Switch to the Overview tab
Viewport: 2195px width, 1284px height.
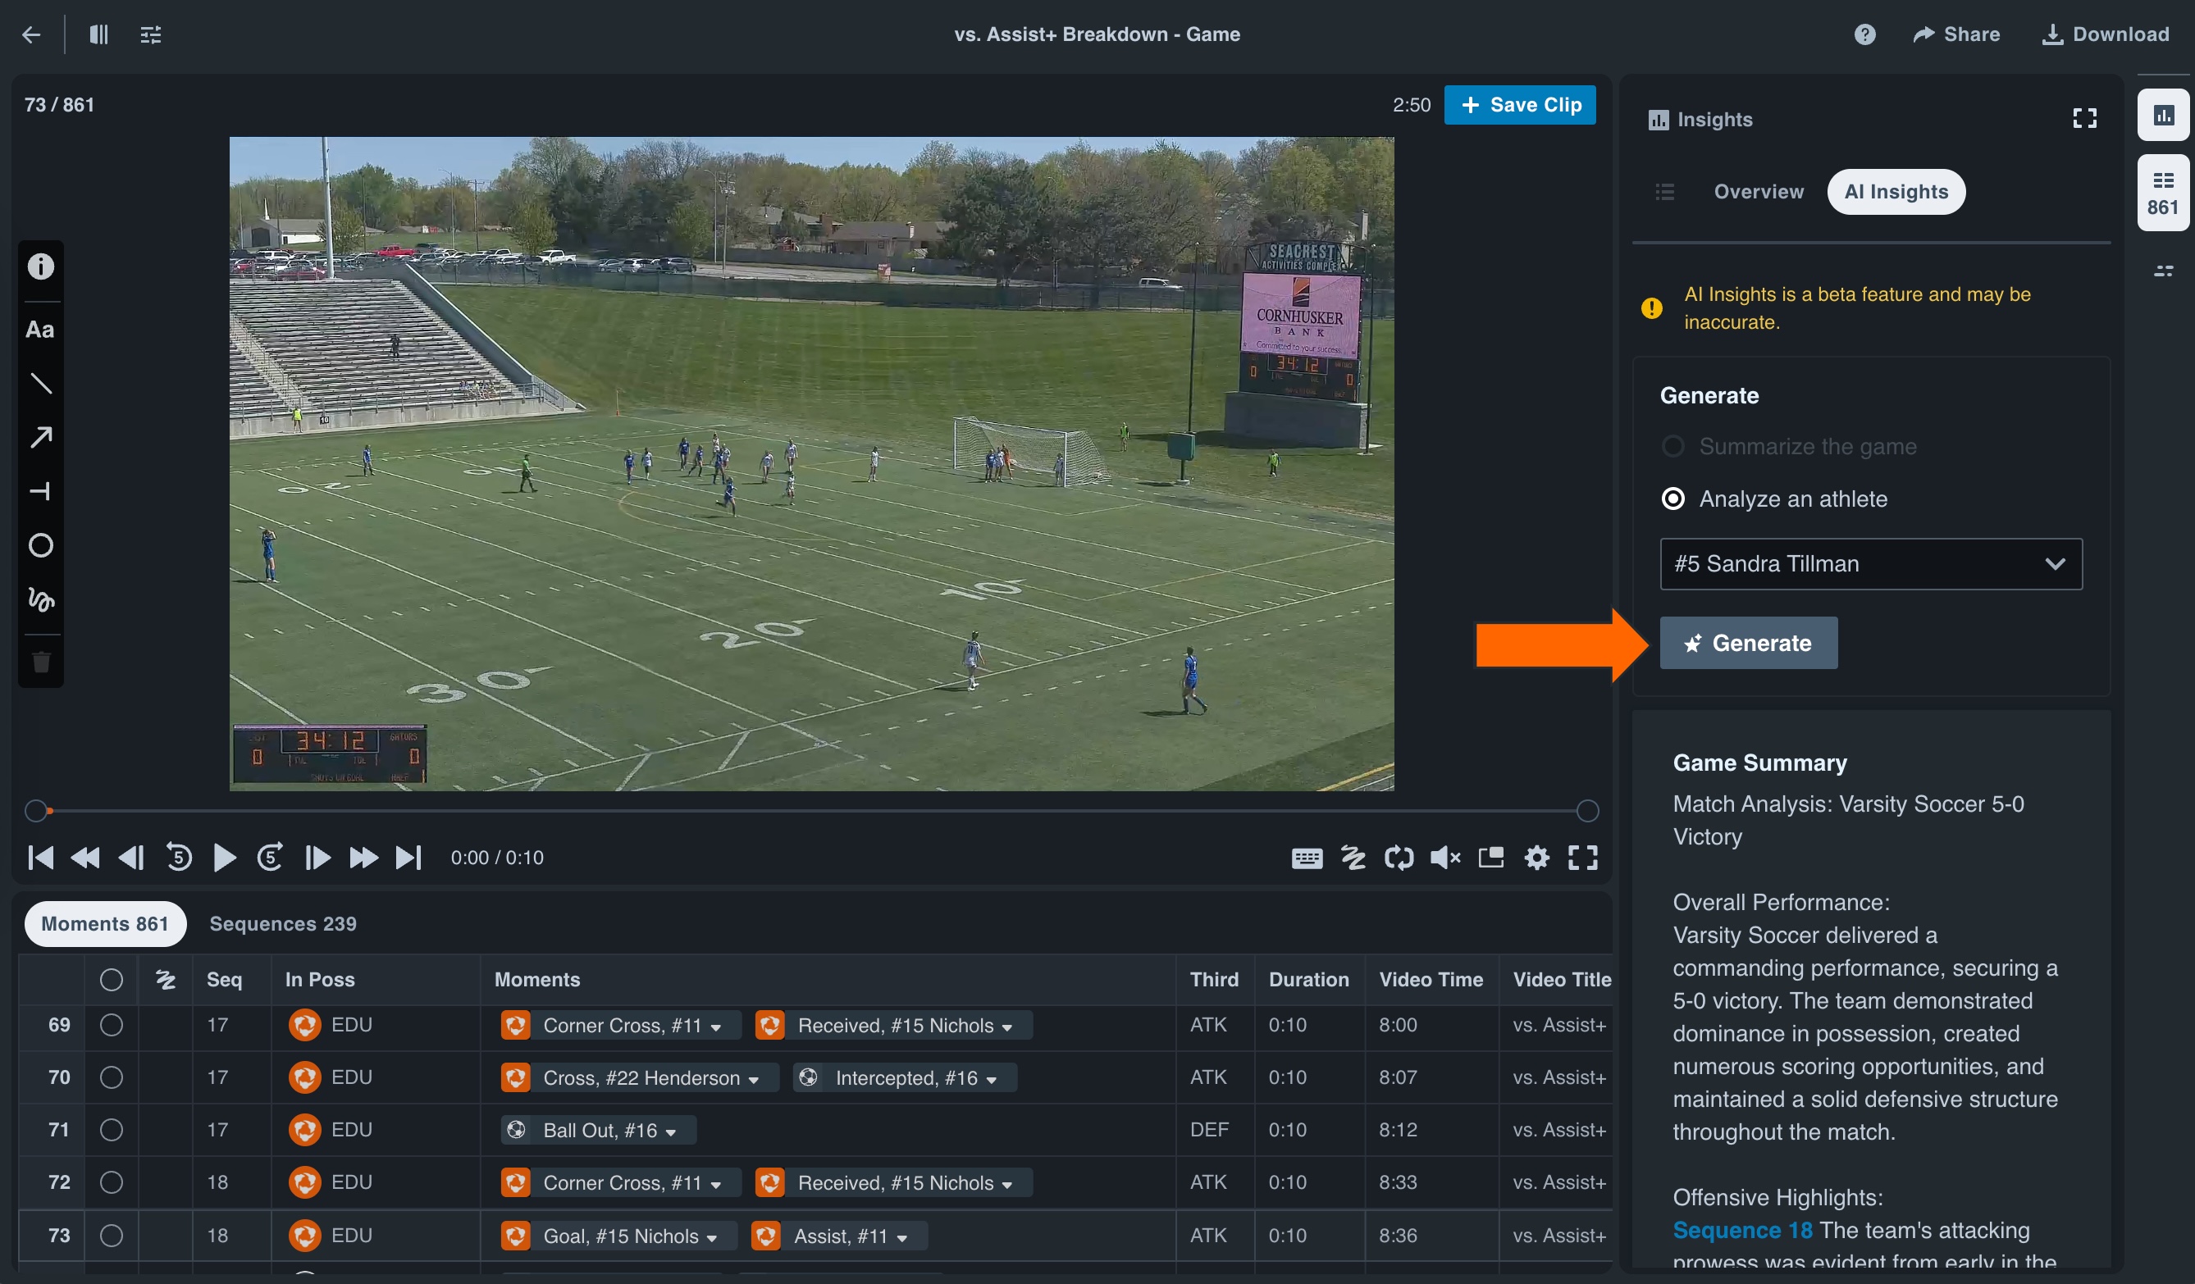click(x=1759, y=192)
